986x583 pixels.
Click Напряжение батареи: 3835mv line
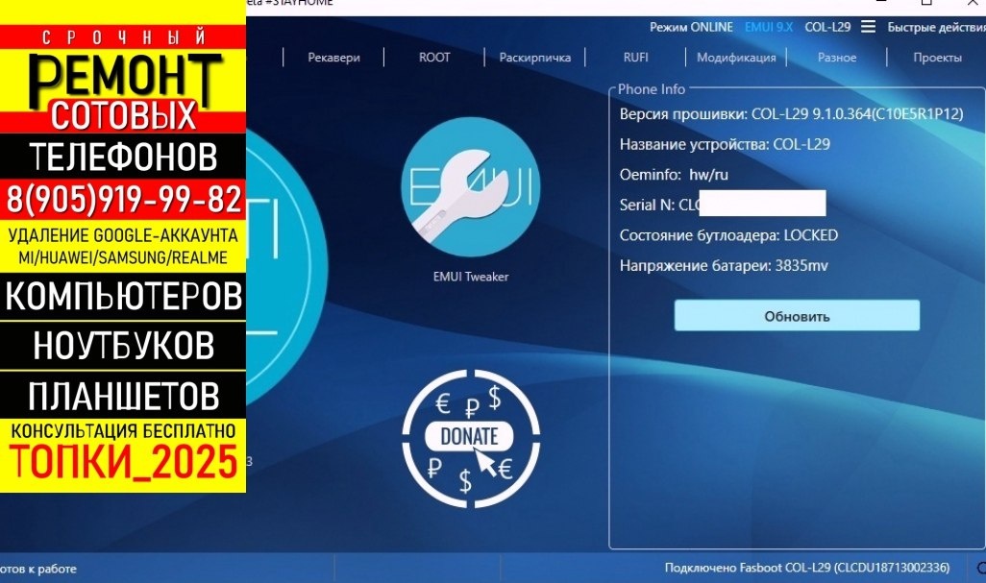(724, 265)
